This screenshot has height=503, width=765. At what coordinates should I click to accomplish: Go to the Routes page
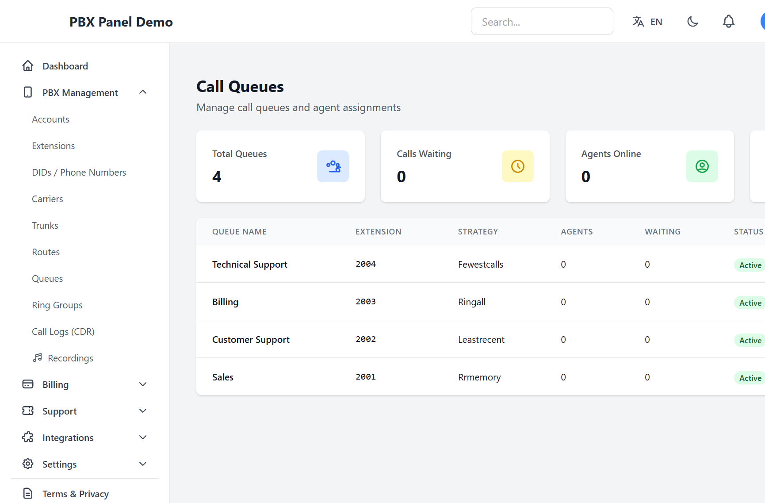(x=46, y=252)
